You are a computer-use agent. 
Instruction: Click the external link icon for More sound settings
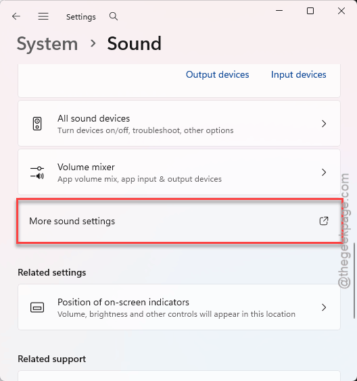click(324, 221)
